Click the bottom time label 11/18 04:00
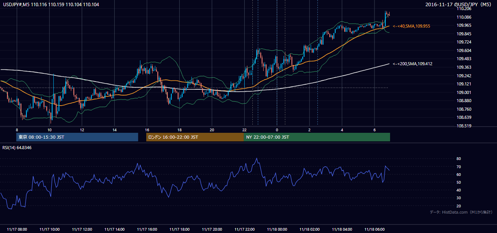Image resolution: width=497 pixels, height=233 pixels. (342, 230)
